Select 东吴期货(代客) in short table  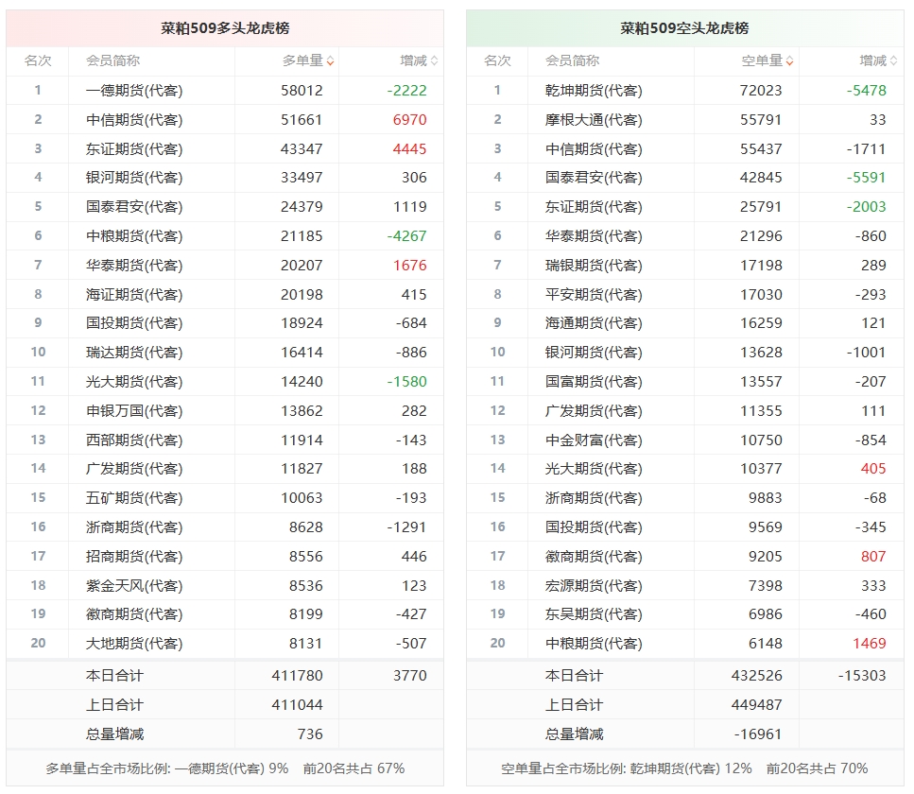(x=594, y=613)
